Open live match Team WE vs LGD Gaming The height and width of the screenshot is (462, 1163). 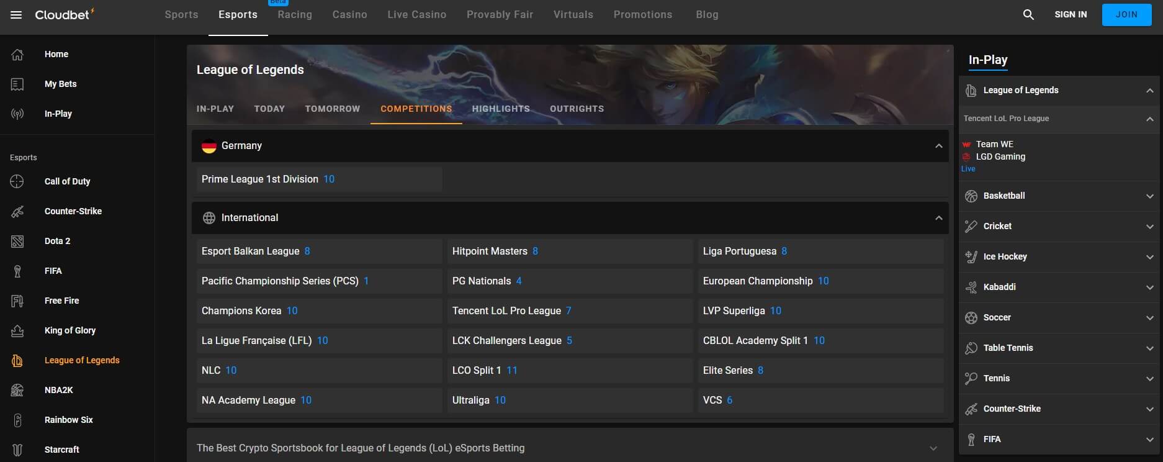[1060, 156]
